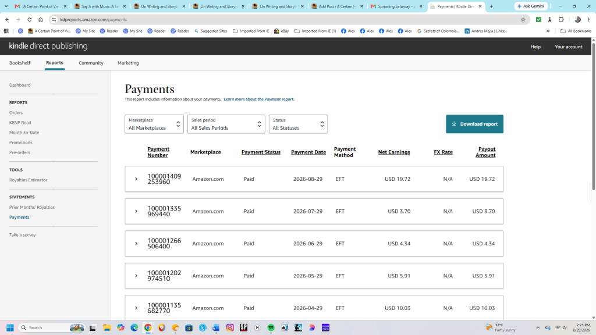Go back using the browser back arrow
596x335 pixels.
7,19
